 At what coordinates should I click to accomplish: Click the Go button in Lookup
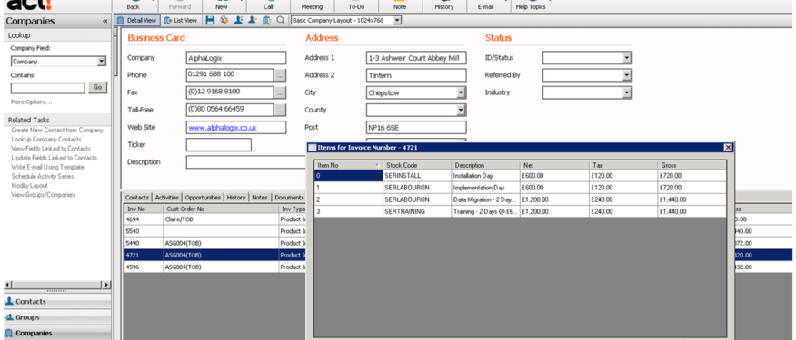tap(97, 87)
